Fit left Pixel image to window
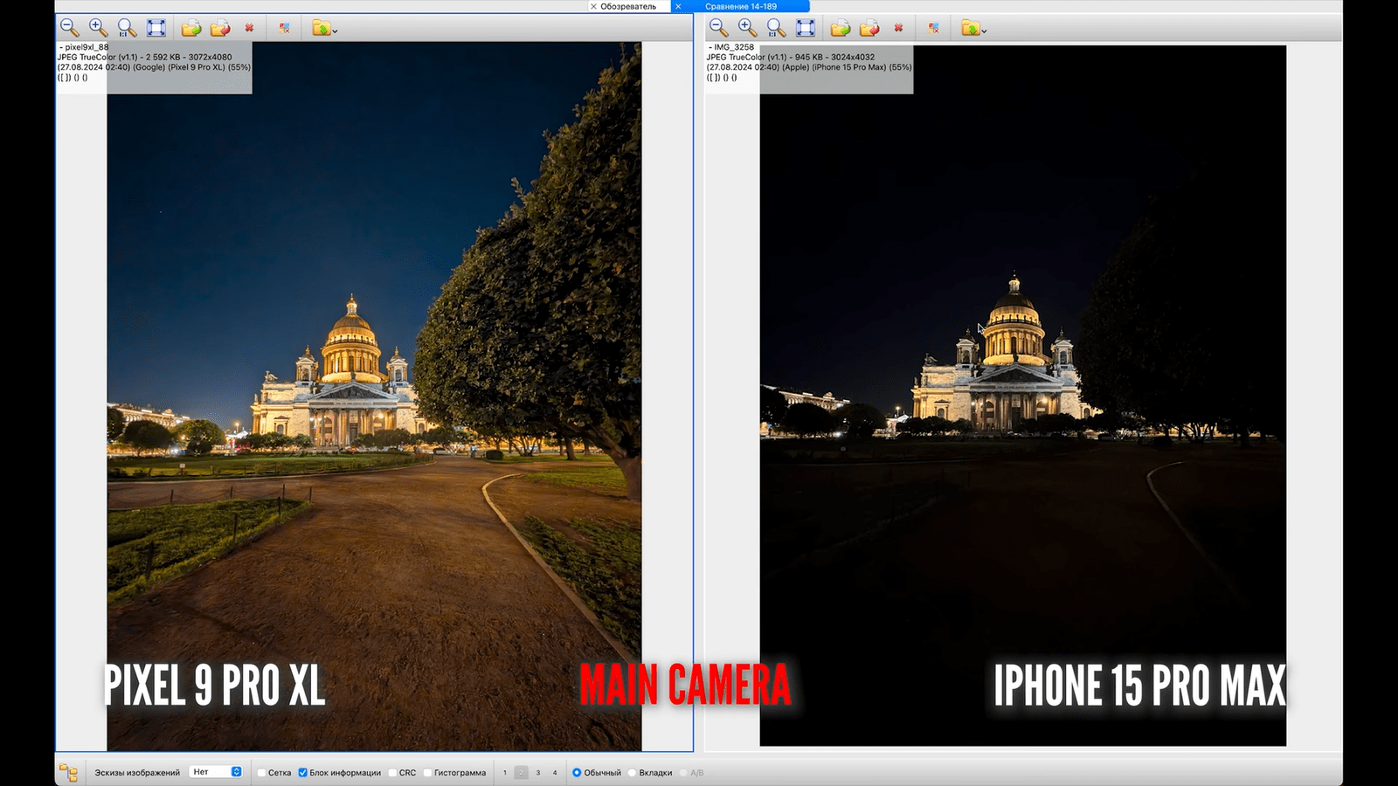1398x786 pixels. (156, 28)
